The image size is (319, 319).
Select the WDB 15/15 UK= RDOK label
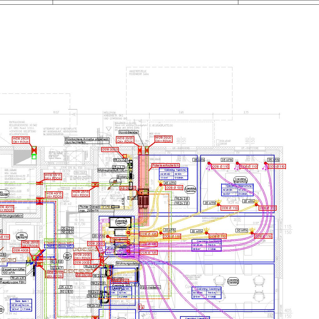click(53, 177)
